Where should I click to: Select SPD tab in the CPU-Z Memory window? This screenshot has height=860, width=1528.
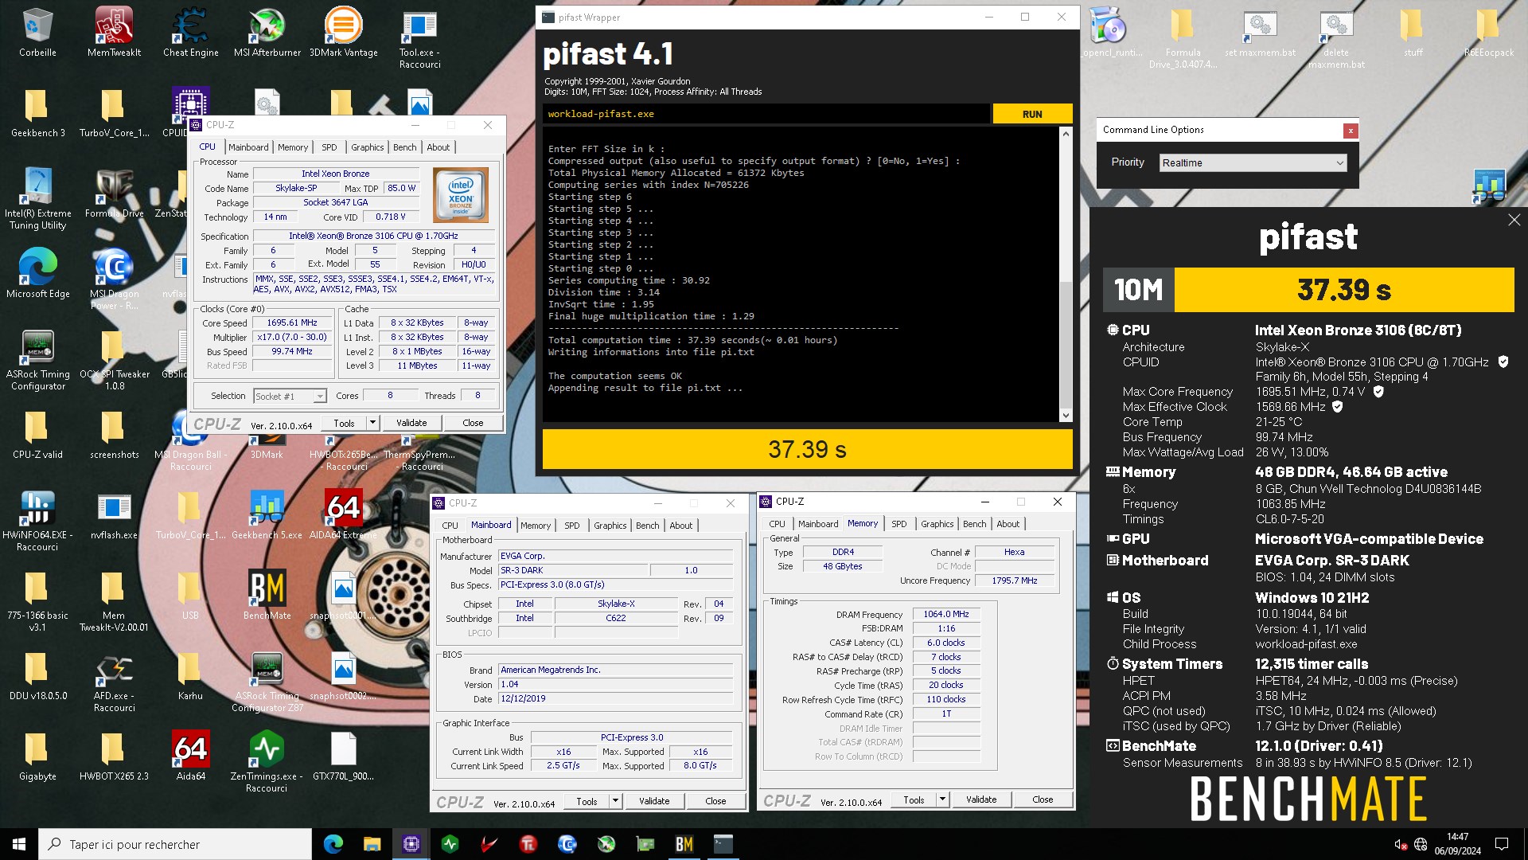coord(898,524)
